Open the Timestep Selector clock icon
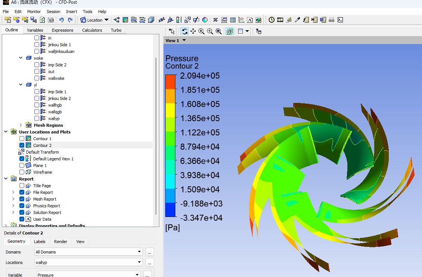 (x=271, y=20)
